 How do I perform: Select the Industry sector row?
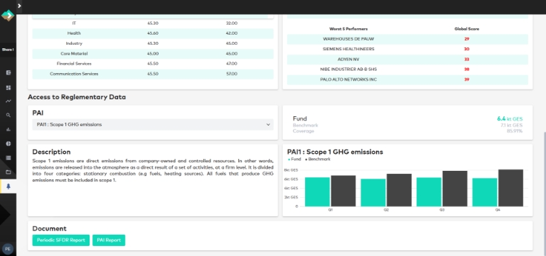pyautogui.click(x=153, y=43)
